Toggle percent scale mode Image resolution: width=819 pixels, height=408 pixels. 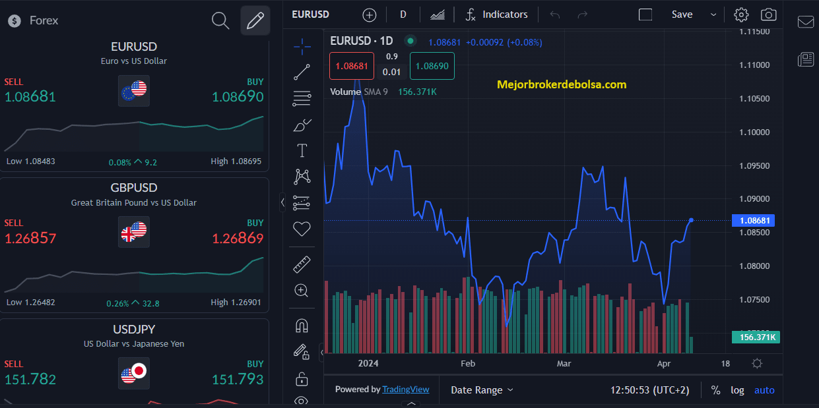(715, 390)
